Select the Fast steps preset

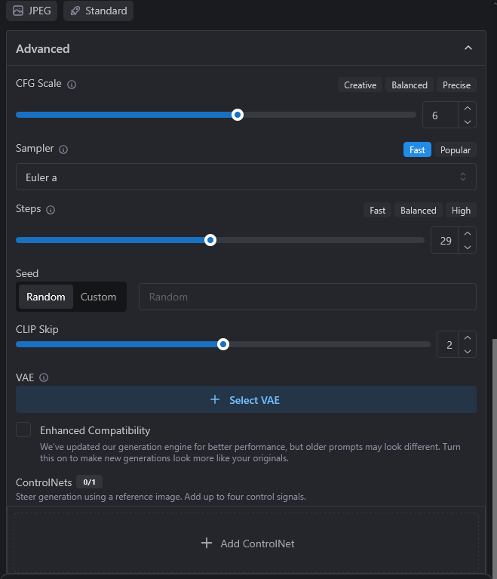point(377,210)
